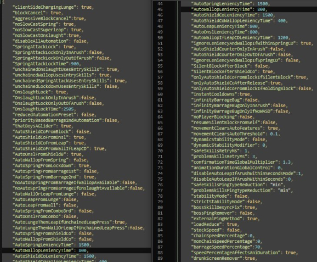Click the "movementClearsAutoThreshold" value 0.1
Image resolution: width=317 pixels, height=262 pixels.
pyautogui.click(x=274, y=134)
